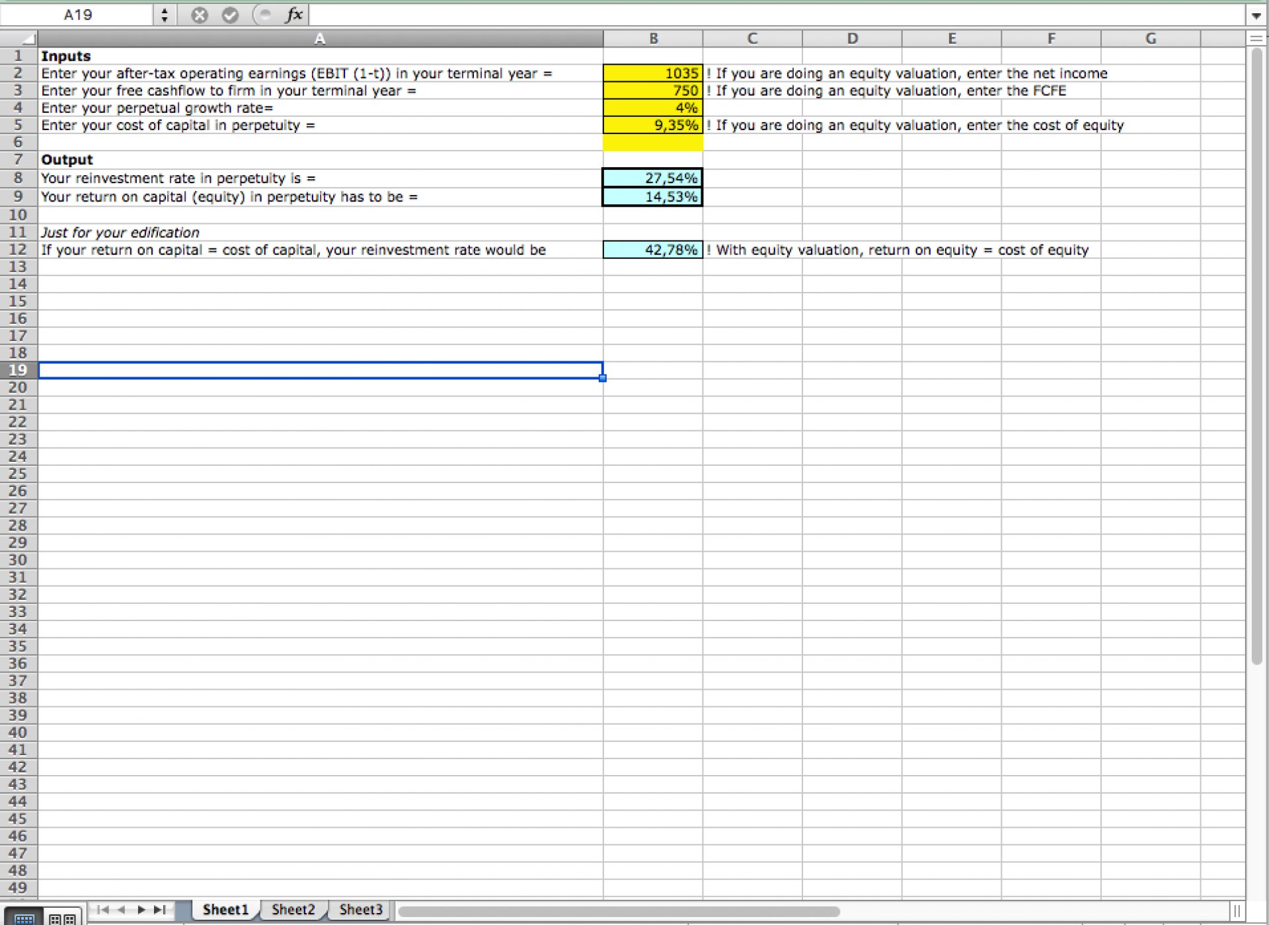Click 'Your return on capital (equity)' label cell
This screenshot has height=925, width=1269.
pyautogui.click(x=321, y=197)
